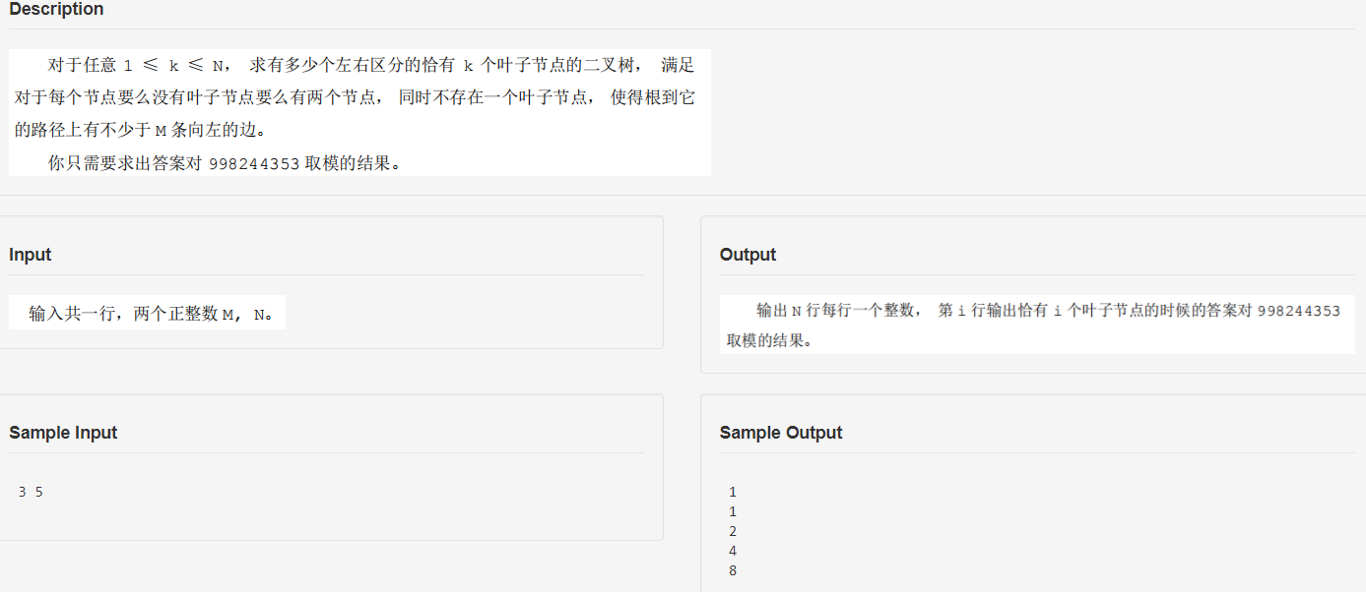
Task: Click the modulus number 998244353 in Description
Action: tap(254, 164)
